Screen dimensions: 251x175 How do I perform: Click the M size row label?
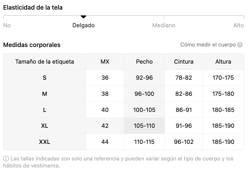[45, 94]
